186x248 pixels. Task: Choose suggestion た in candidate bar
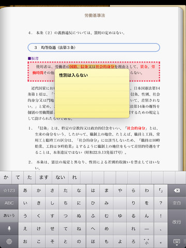point(29,177)
